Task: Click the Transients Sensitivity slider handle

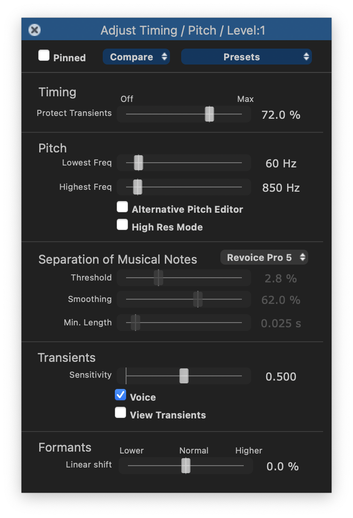Action: coord(184,376)
